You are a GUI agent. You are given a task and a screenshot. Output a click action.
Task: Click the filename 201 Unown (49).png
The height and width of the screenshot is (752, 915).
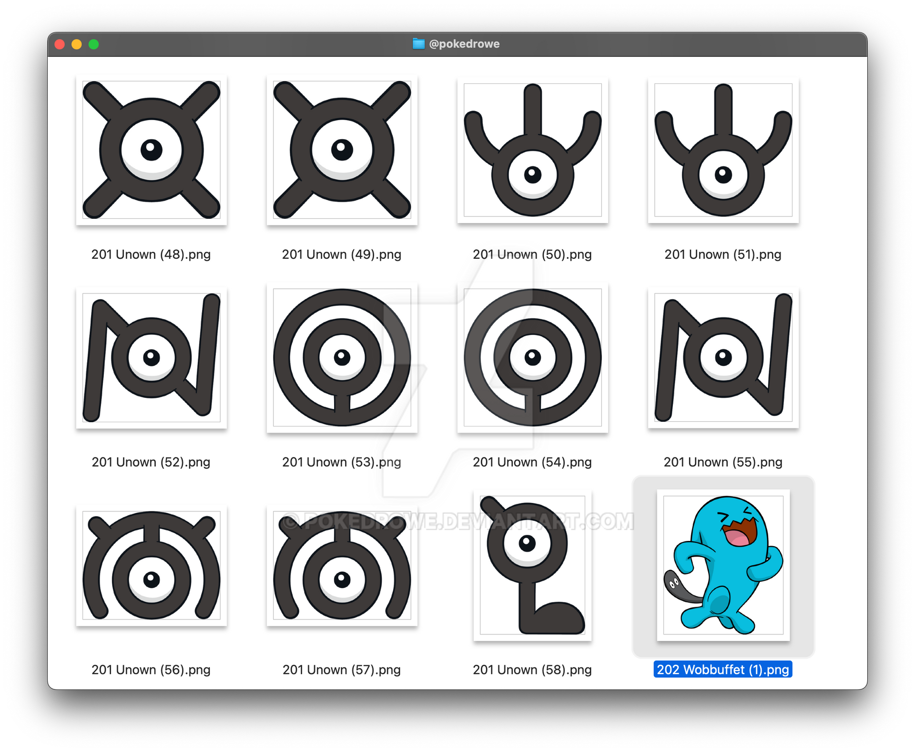click(x=342, y=254)
